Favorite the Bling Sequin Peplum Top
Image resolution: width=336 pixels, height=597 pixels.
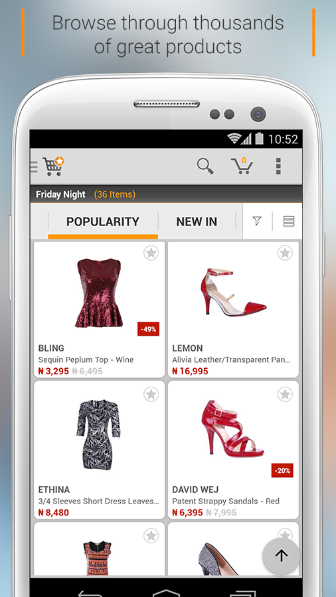coord(151,253)
